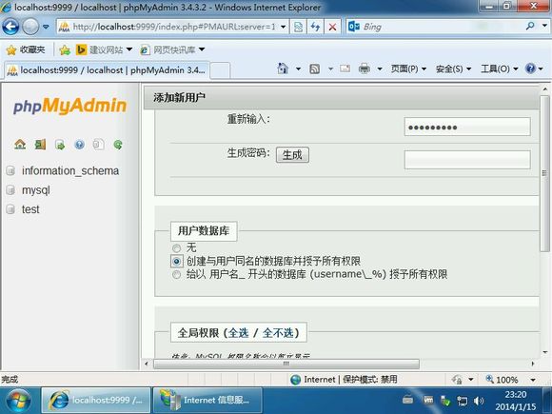Toggle the Compatibility View icon
The image size is (552, 414).
[x=298, y=27]
